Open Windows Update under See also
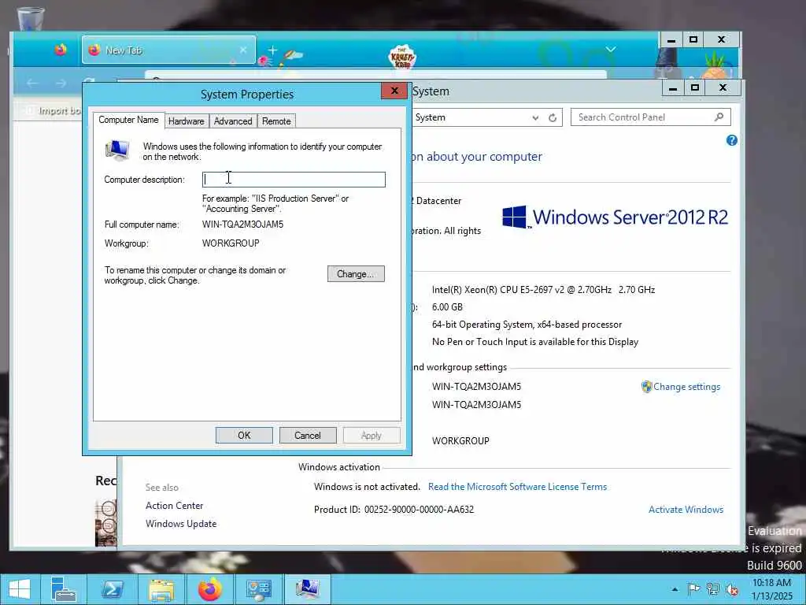The width and height of the screenshot is (806, 605). pos(181,524)
